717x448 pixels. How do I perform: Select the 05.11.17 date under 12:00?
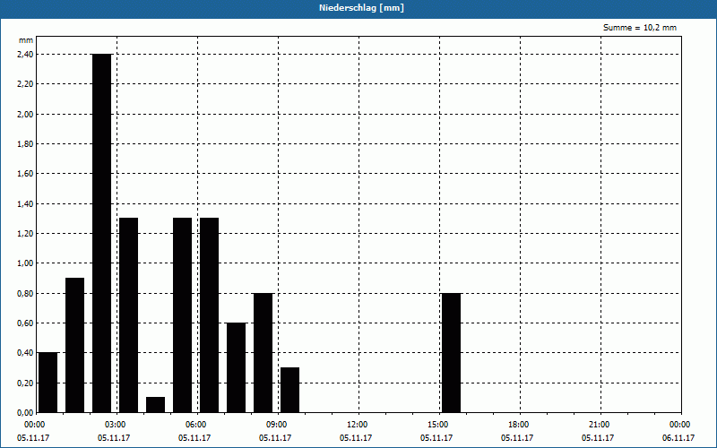356,438
